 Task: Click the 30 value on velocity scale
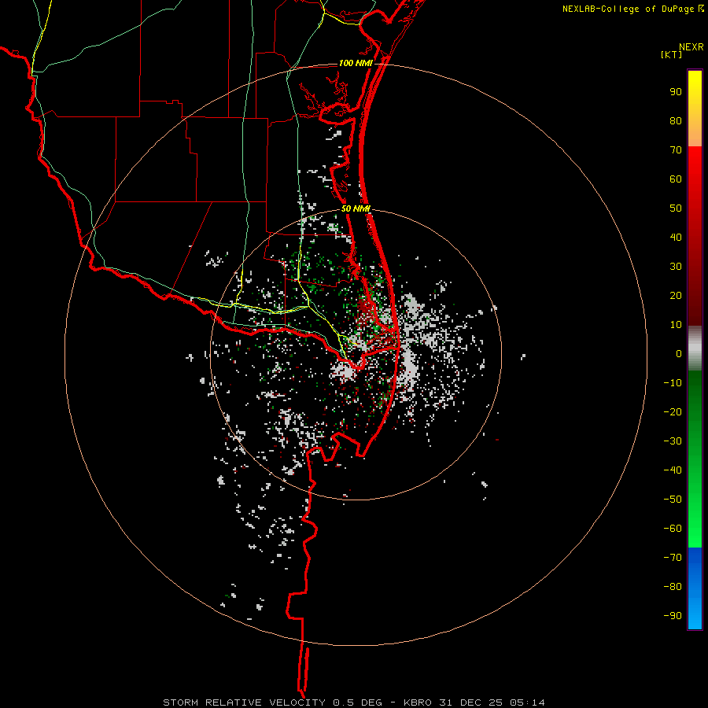pos(676,267)
